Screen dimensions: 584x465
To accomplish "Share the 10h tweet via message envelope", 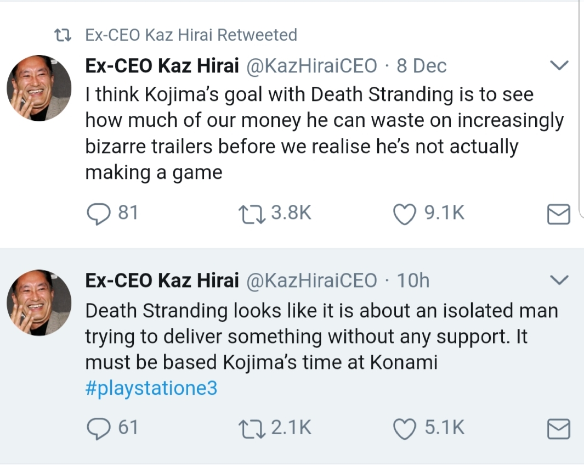I will point(559,429).
